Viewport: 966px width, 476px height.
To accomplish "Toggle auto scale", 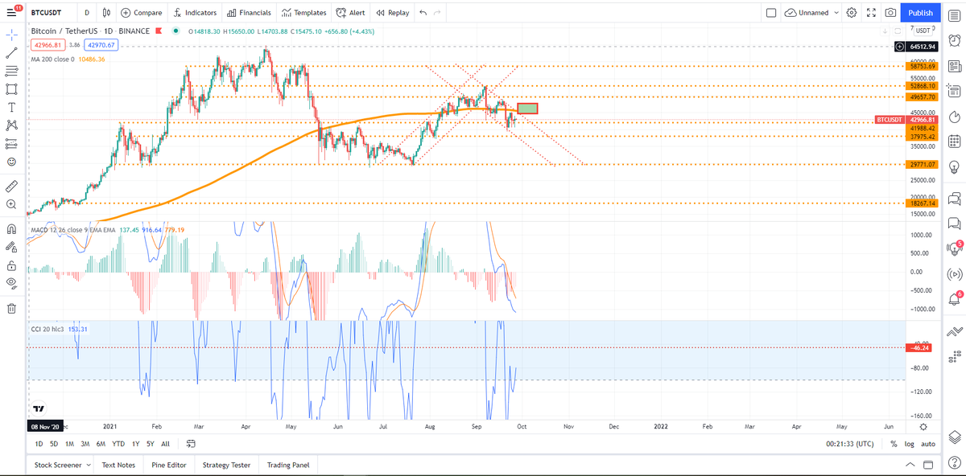I will point(928,443).
